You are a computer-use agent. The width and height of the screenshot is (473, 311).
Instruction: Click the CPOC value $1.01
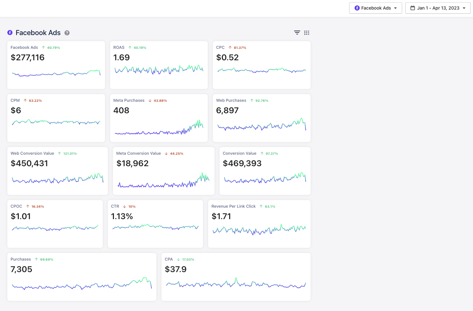pyautogui.click(x=21, y=216)
